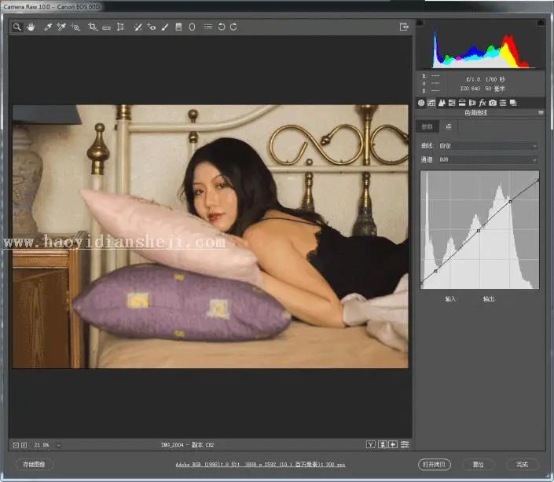Open the Presets panel tab
Viewport: 554px width, 482px height.
(503, 103)
